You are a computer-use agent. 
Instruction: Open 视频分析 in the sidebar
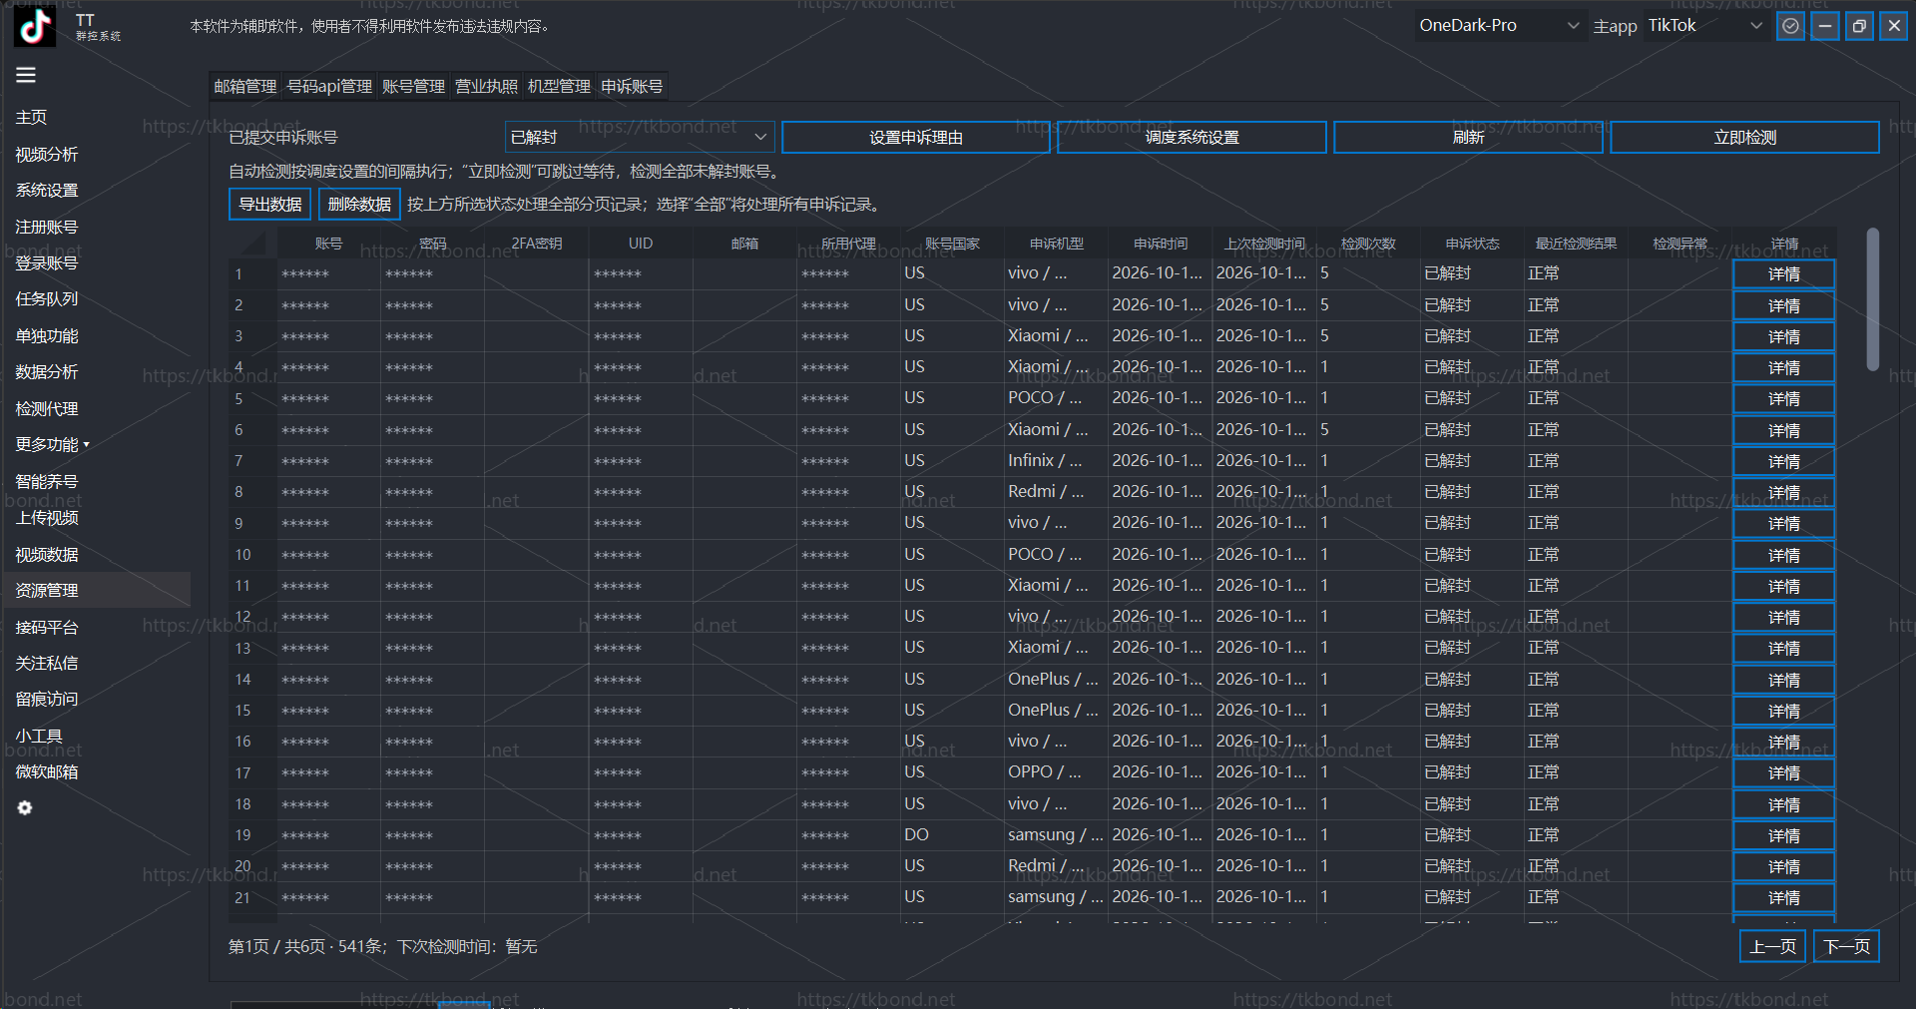[x=47, y=155]
